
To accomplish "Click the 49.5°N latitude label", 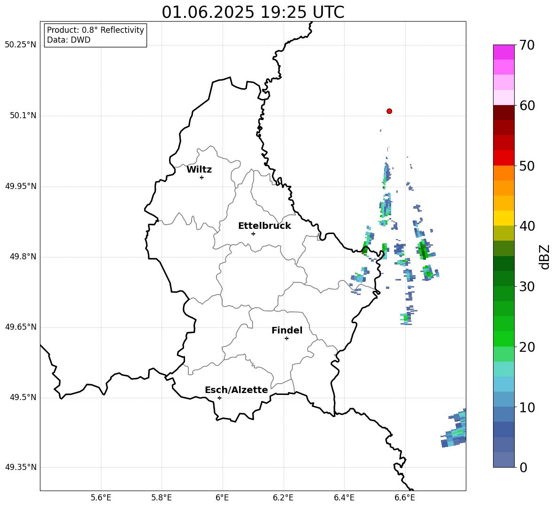I will point(23,397).
